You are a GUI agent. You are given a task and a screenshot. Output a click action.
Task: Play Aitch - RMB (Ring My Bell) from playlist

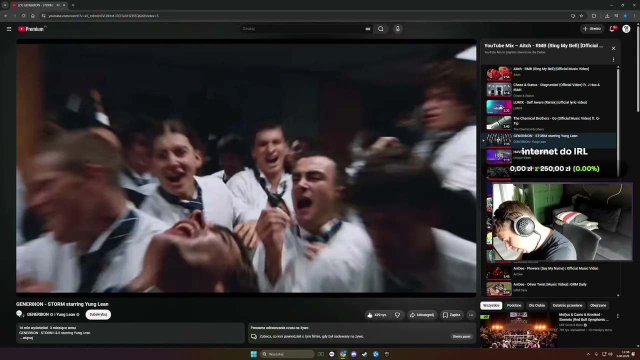pyautogui.click(x=549, y=73)
